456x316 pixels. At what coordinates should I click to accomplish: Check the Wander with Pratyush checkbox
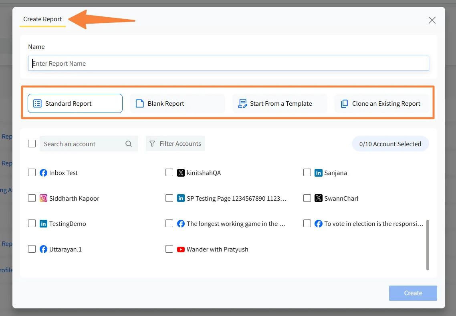pos(169,249)
